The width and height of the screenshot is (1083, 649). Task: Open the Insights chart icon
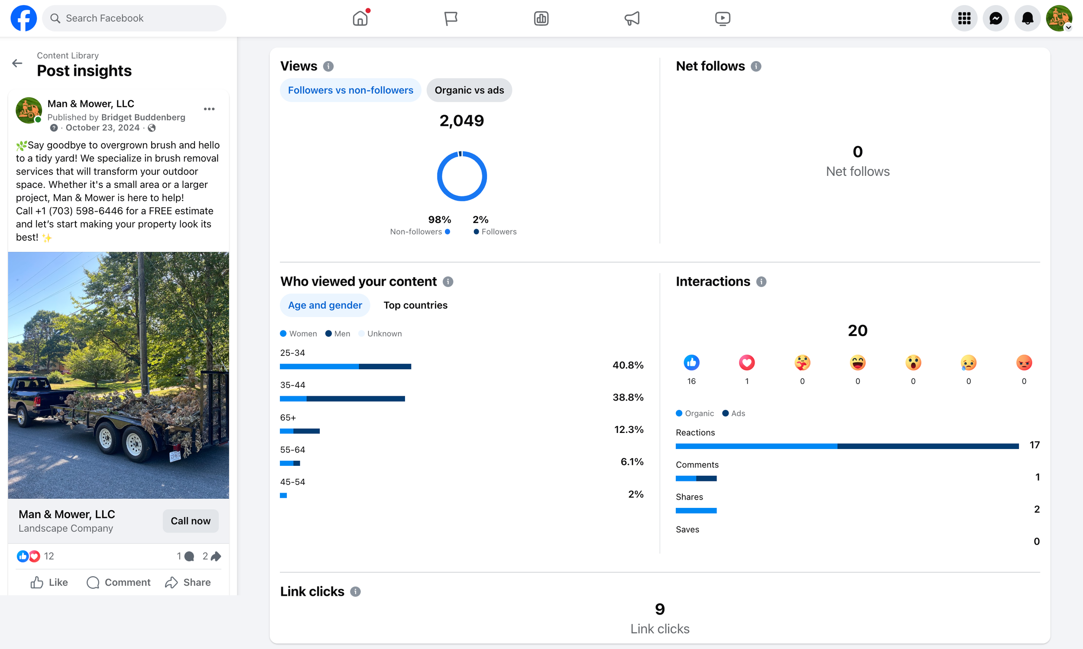point(541,18)
